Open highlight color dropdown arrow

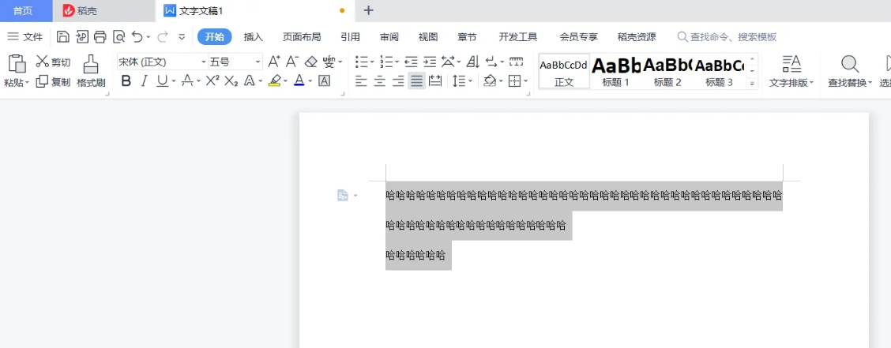(285, 81)
